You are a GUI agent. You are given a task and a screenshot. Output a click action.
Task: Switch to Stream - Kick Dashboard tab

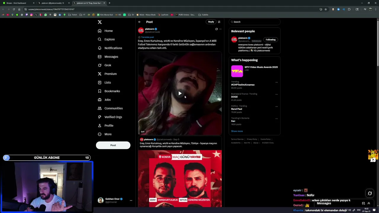pos(18,3)
